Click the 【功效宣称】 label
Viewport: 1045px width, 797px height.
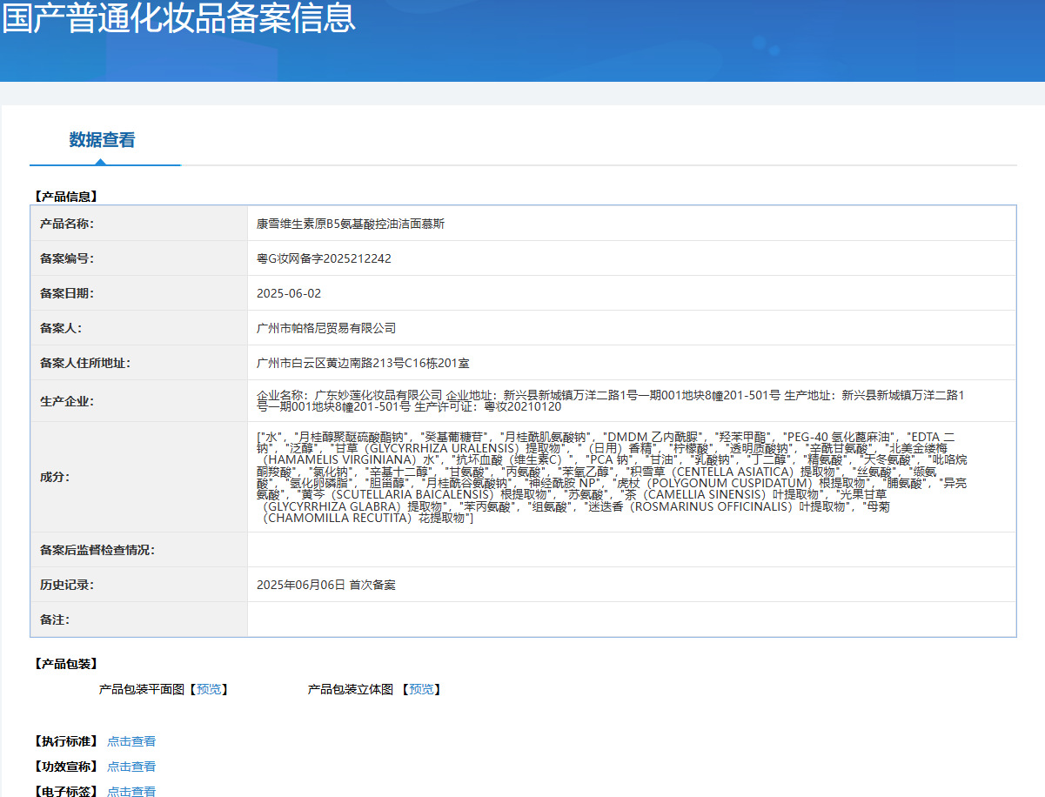click(65, 767)
